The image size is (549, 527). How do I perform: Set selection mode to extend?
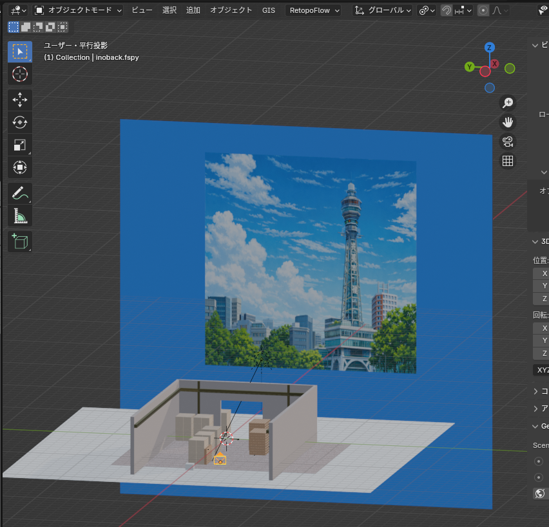(26, 27)
